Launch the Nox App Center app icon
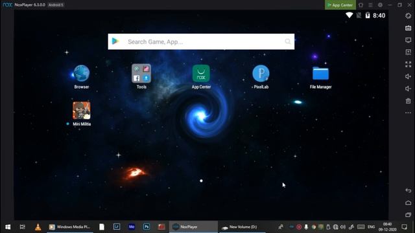Viewport: 415px width, 233px height. point(201,73)
